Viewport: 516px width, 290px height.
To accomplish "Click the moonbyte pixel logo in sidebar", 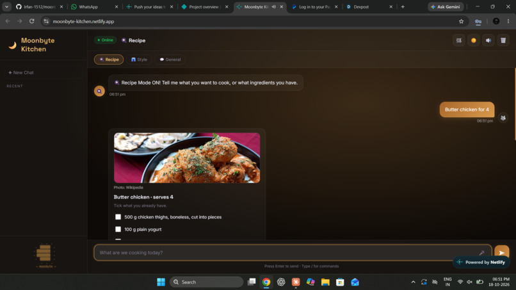I will coord(45,255).
